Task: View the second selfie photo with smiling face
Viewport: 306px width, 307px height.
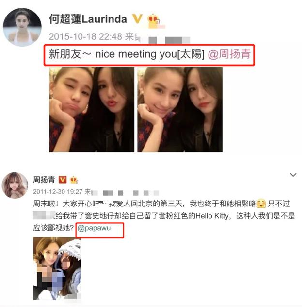Action: 180,109
